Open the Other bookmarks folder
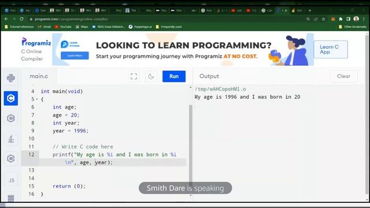The height and width of the screenshot is (208, 370). (353, 27)
